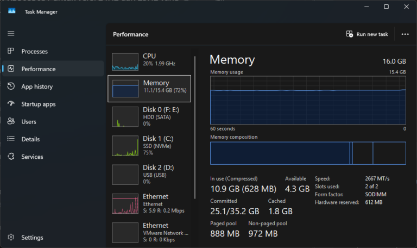Image resolution: width=417 pixels, height=248 pixels.
Task: Open the Users page
Action: pyautogui.click(x=53, y=121)
